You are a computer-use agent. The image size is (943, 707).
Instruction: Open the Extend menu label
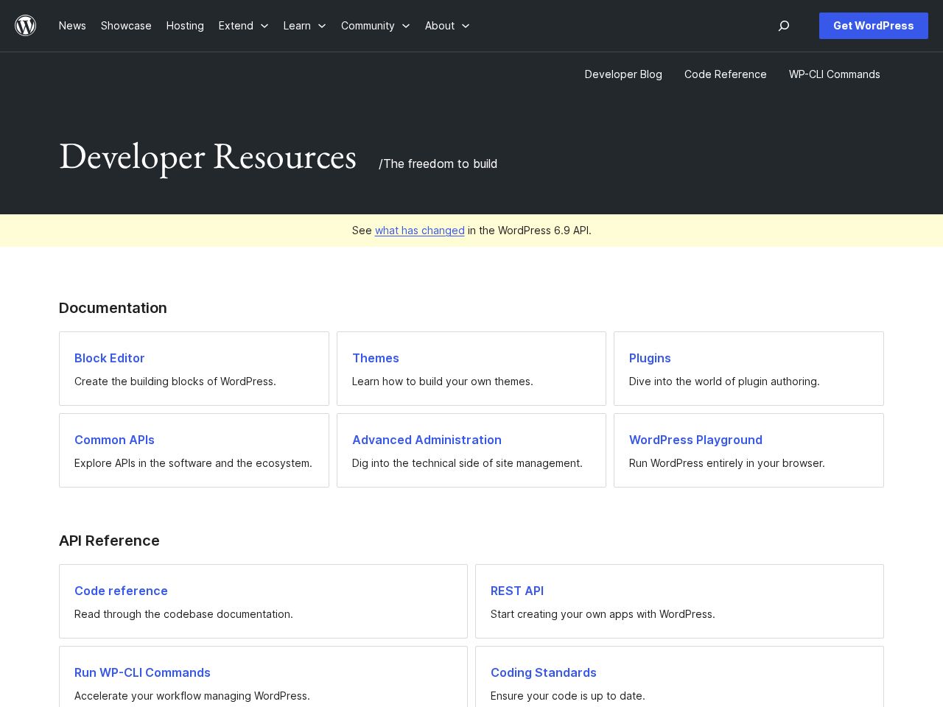click(x=236, y=26)
